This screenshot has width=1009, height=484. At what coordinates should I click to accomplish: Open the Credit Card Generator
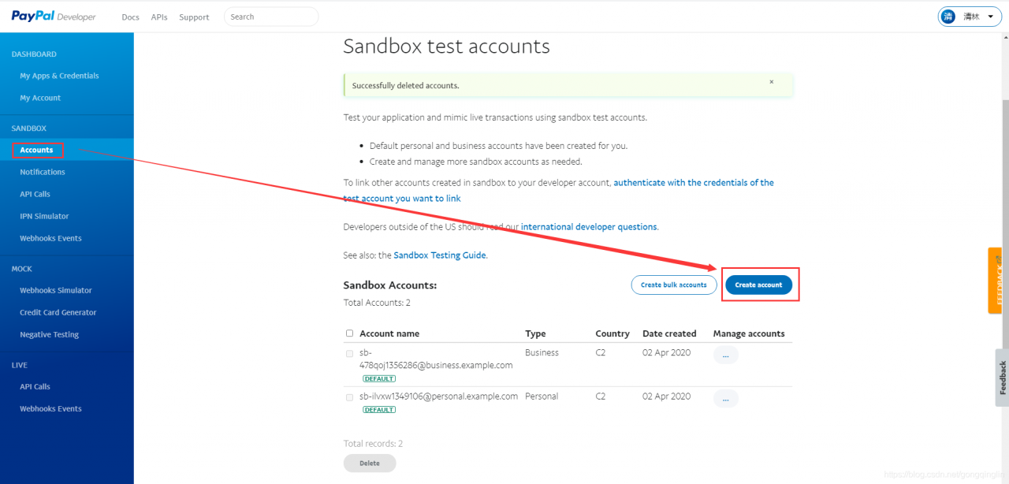(58, 312)
